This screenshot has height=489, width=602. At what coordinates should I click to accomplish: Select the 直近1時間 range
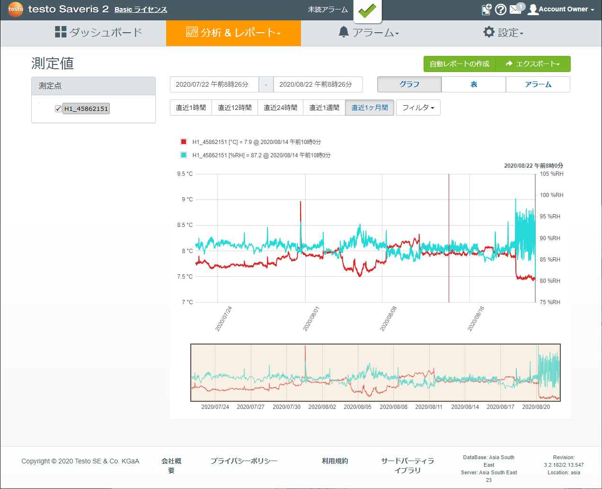(x=191, y=108)
